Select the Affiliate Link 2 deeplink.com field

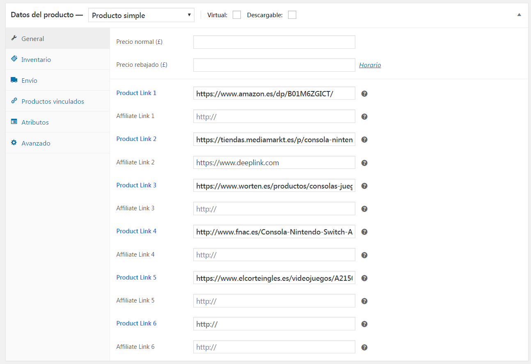pos(274,163)
